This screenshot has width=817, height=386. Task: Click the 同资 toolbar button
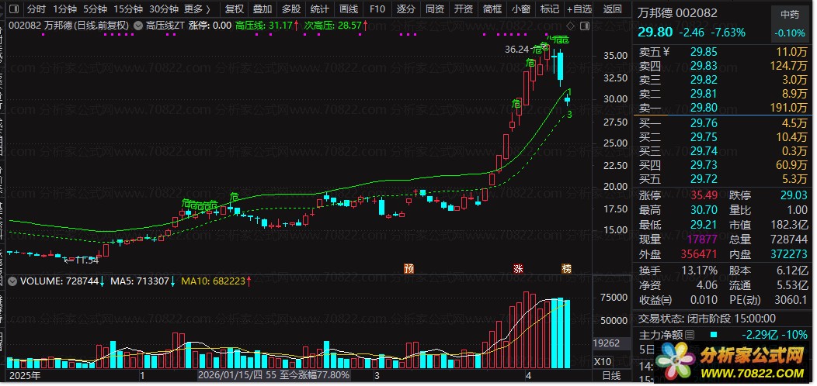click(435, 9)
